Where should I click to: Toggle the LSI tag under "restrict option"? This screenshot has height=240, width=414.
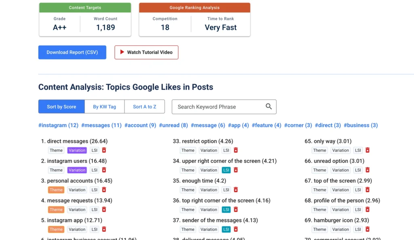[x=226, y=150]
